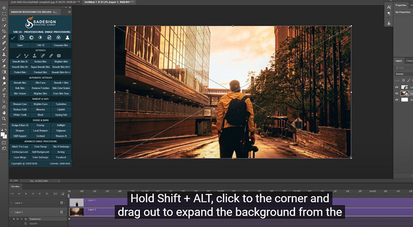Toggle Transform stopwatch keyframe animation

[26, 219]
